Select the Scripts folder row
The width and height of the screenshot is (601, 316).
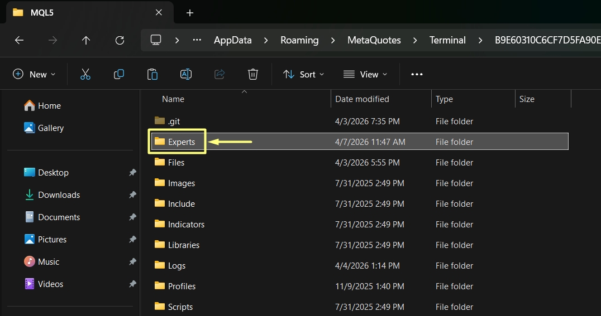click(180, 307)
